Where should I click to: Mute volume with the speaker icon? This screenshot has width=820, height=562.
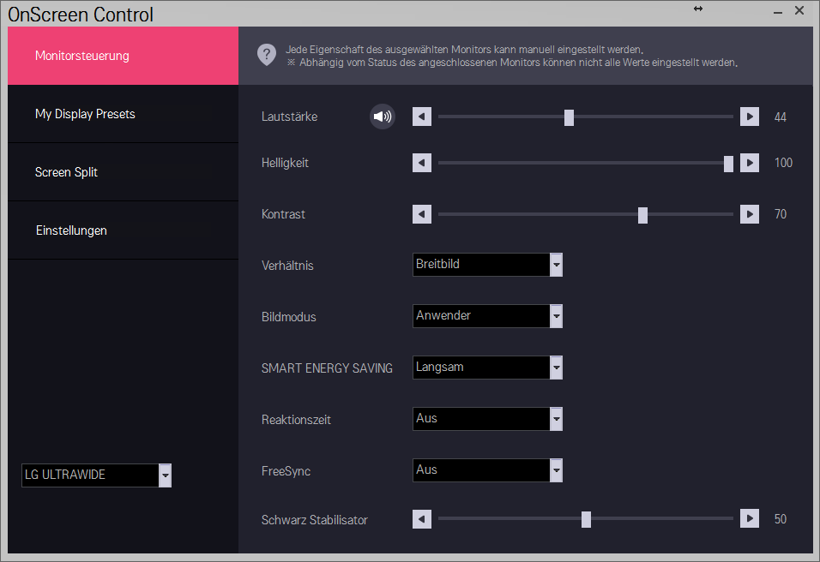click(x=383, y=117)
